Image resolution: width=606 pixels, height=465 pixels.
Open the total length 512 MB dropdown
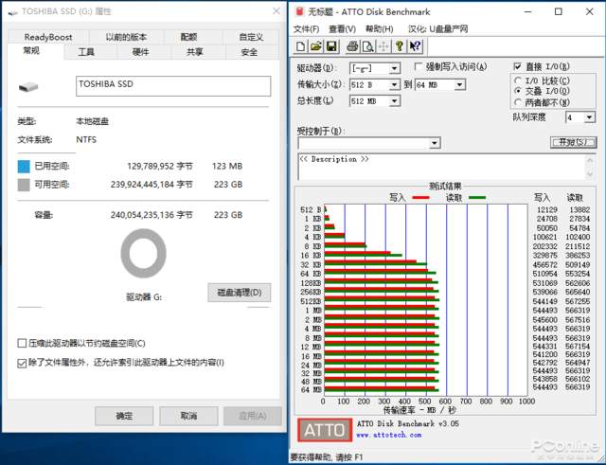tap(394, 101)
